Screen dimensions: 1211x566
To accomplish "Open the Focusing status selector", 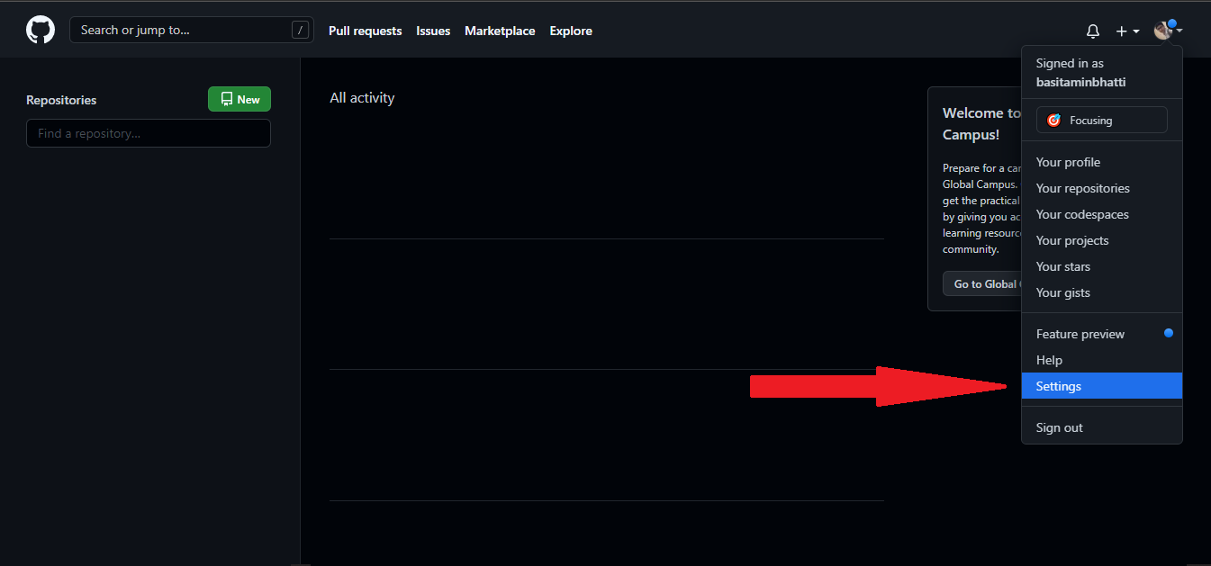I will click(1101, 119).
